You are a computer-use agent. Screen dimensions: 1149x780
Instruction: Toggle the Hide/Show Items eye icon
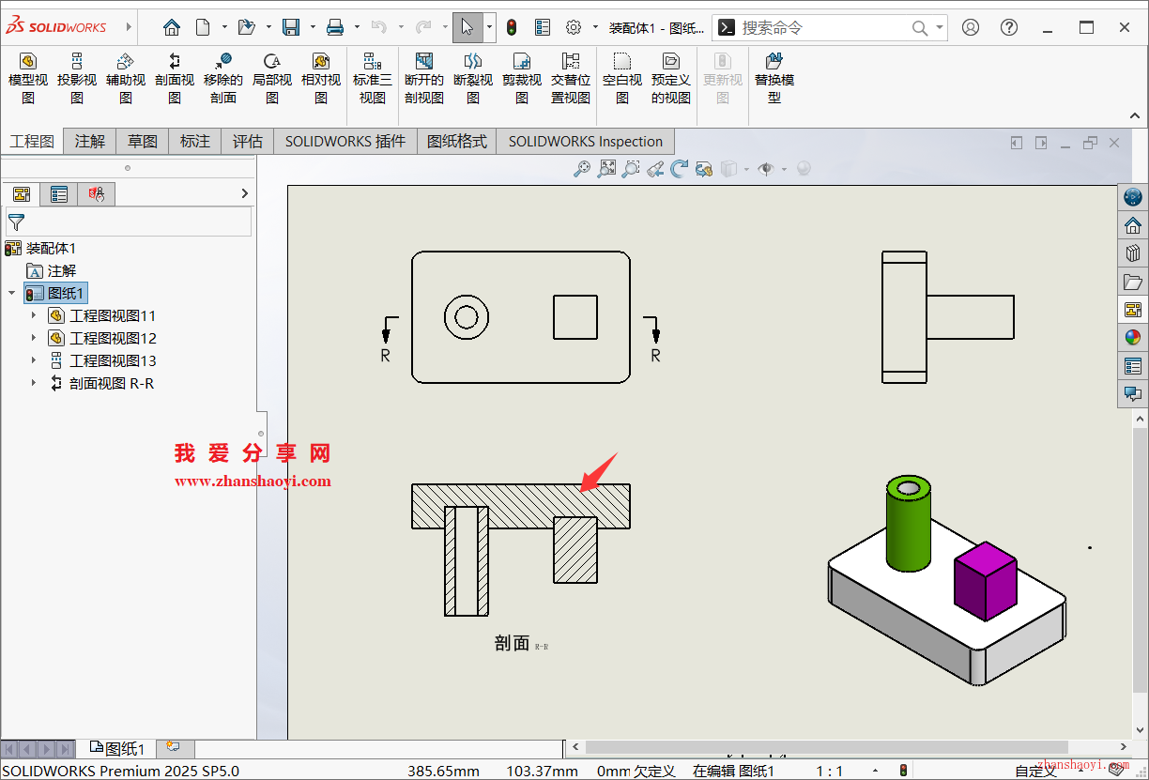pos(766,169)
